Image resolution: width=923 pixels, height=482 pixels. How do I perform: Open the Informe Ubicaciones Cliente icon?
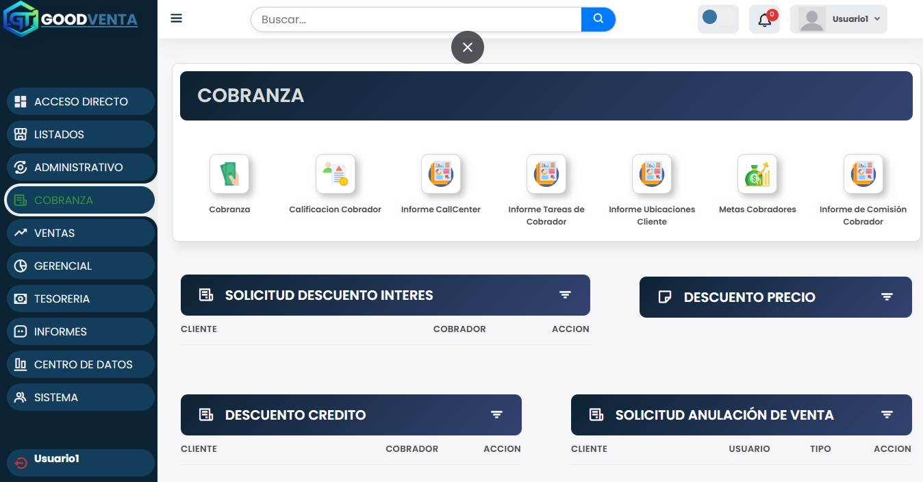coord(652,174)
